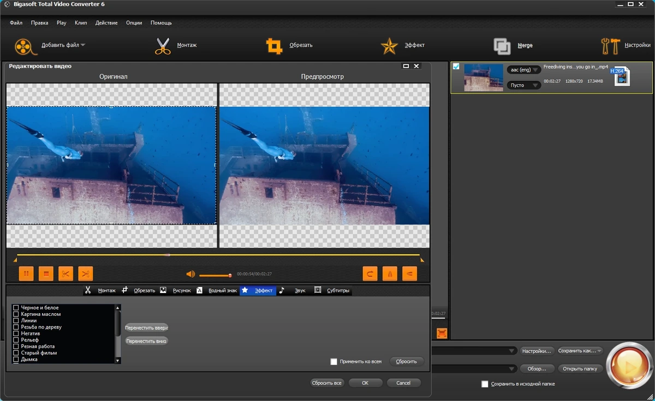Enable the Картина маслом effect
655x401 pixels.
pos(16,314)
